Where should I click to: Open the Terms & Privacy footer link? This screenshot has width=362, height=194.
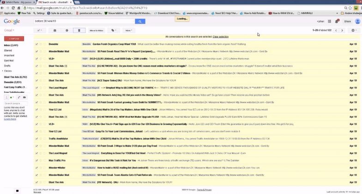click(204, 190)
